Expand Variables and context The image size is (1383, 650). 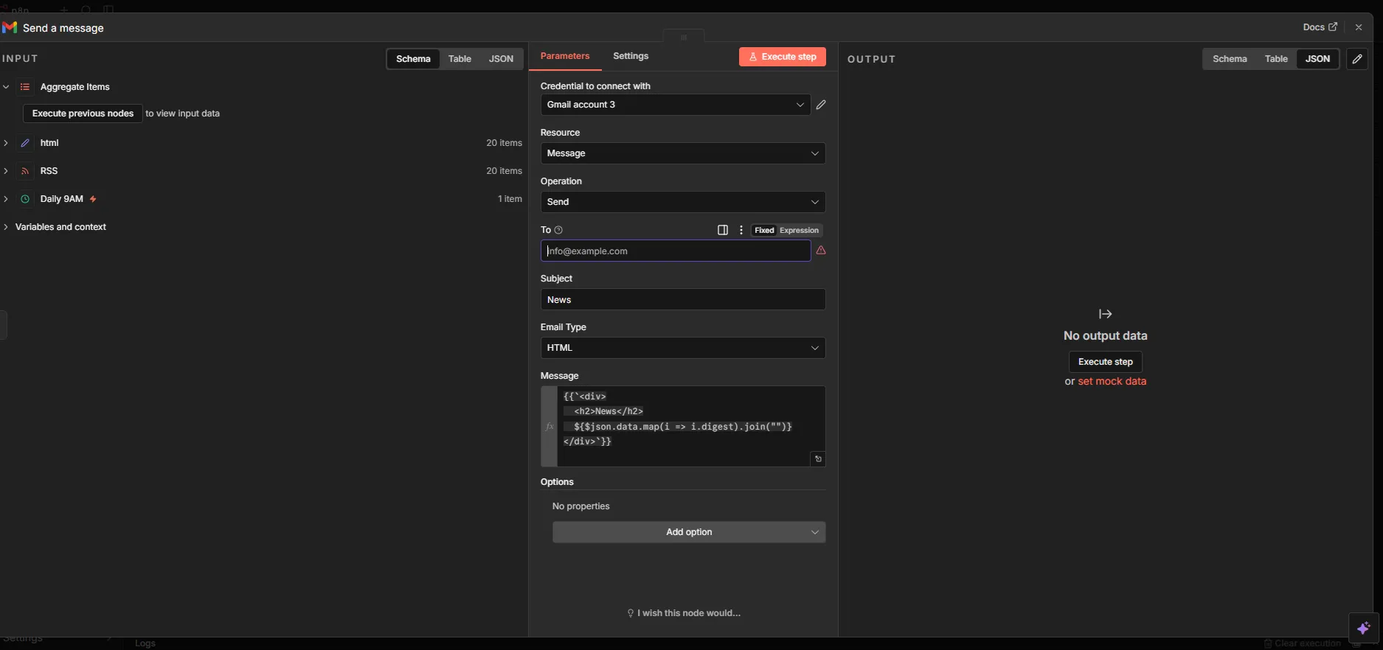6,227
